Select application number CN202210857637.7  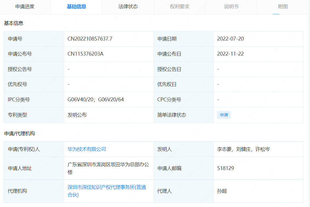pos(91,39)
